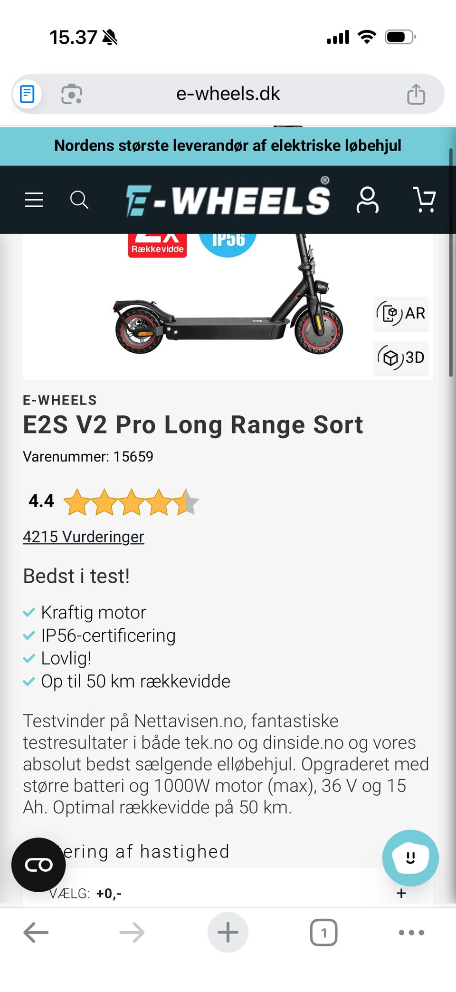Open the reader mode icon
The width and height of the screenshot is (456, 992).
27,94
